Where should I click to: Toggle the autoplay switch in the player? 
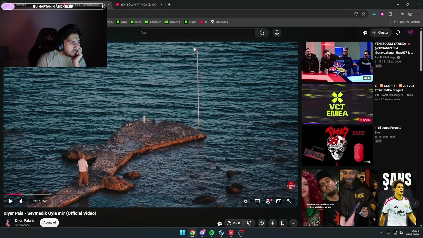[x=246, y=201]
